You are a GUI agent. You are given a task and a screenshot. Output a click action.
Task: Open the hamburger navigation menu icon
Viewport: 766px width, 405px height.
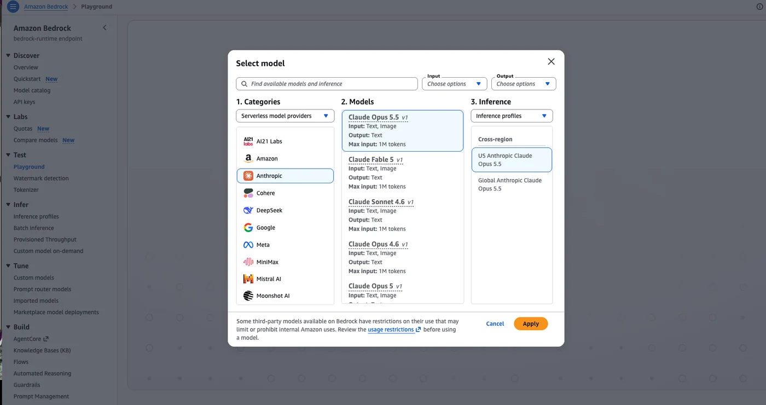point(13,7)
